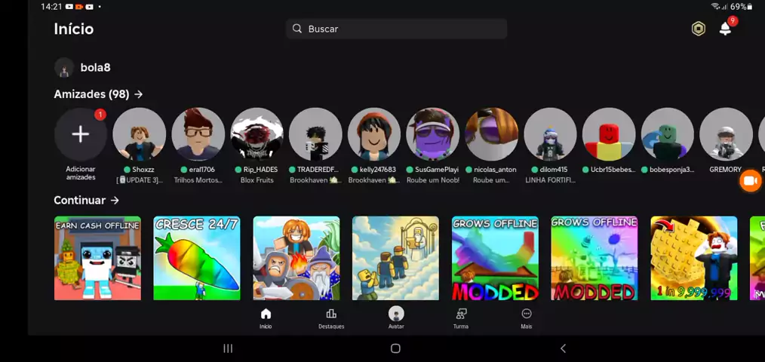
Task: Open friend SusGamePlayi avatar
Action: 433,134
